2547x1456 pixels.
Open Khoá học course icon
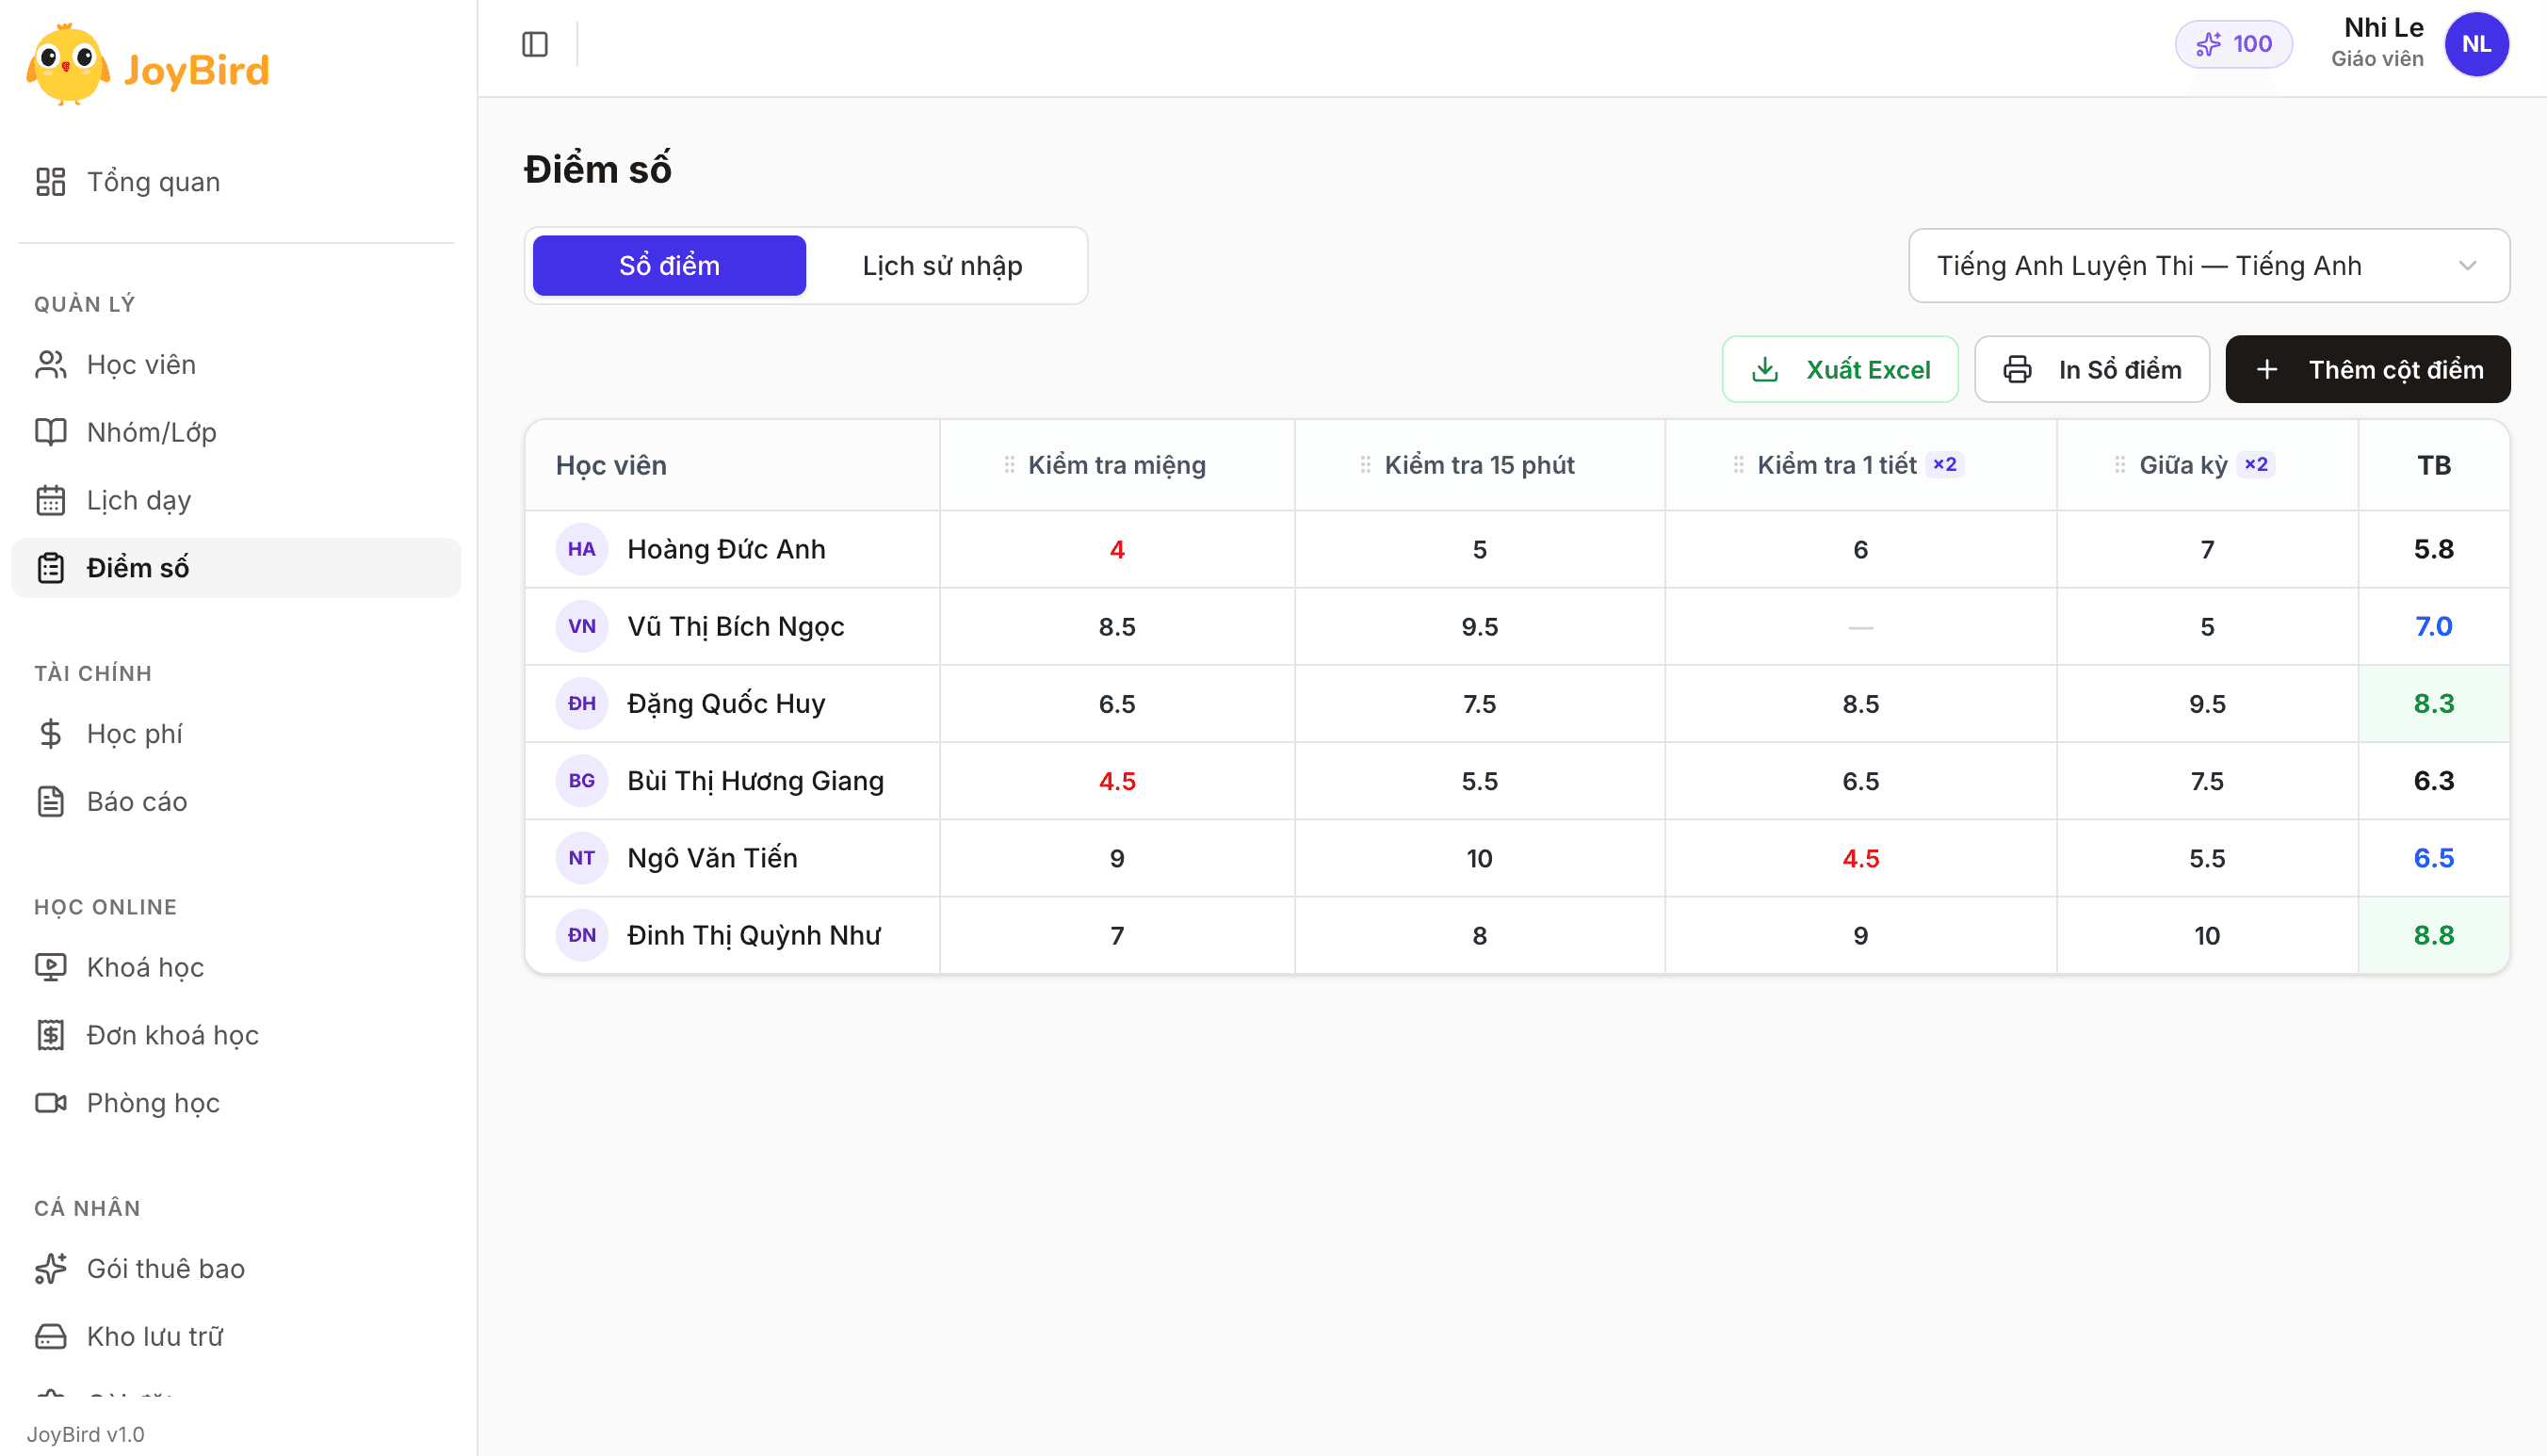tap(50, 967)
